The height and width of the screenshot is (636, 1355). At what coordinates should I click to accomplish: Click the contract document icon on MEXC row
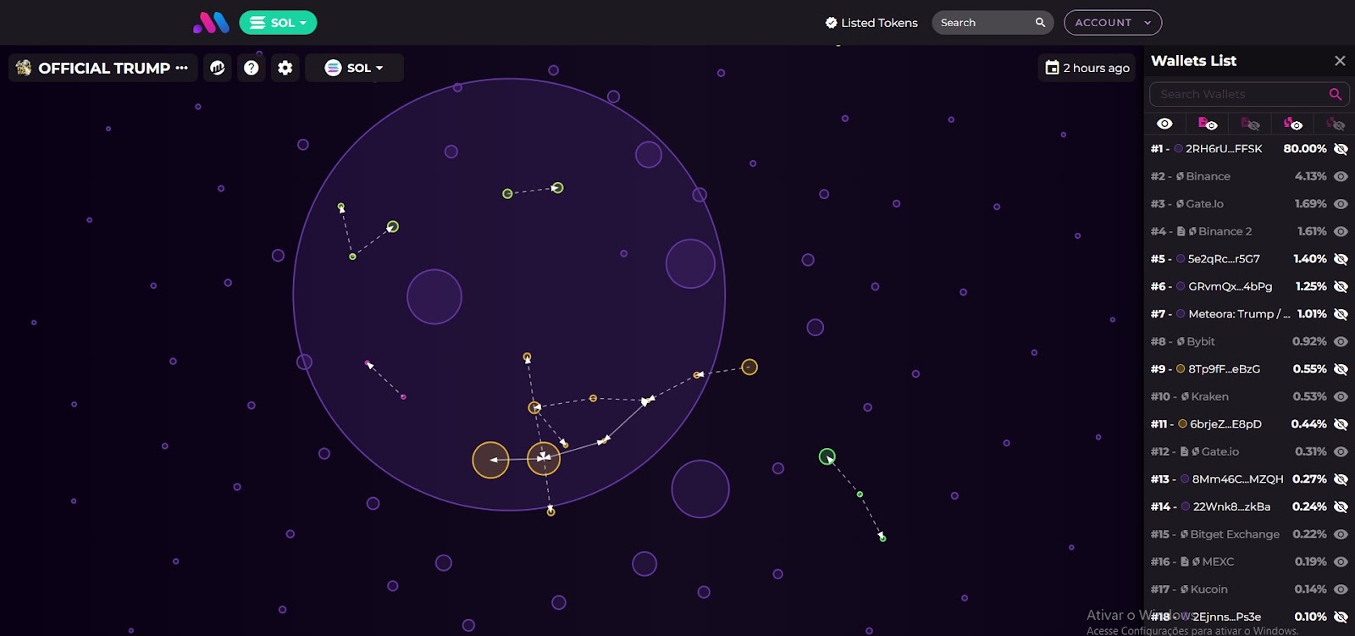(1185, 561)
